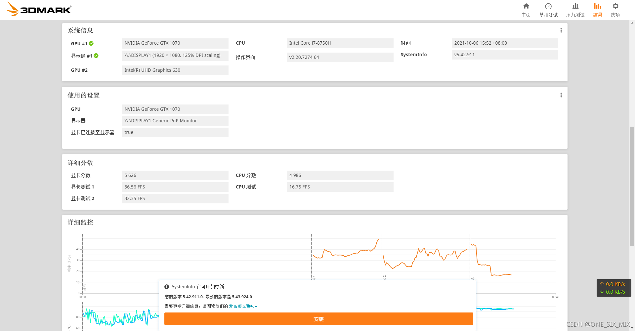The height and width of the screenshot is (331, 635).
Task: Open the 选项 options tab
Action: coord(615,10)
